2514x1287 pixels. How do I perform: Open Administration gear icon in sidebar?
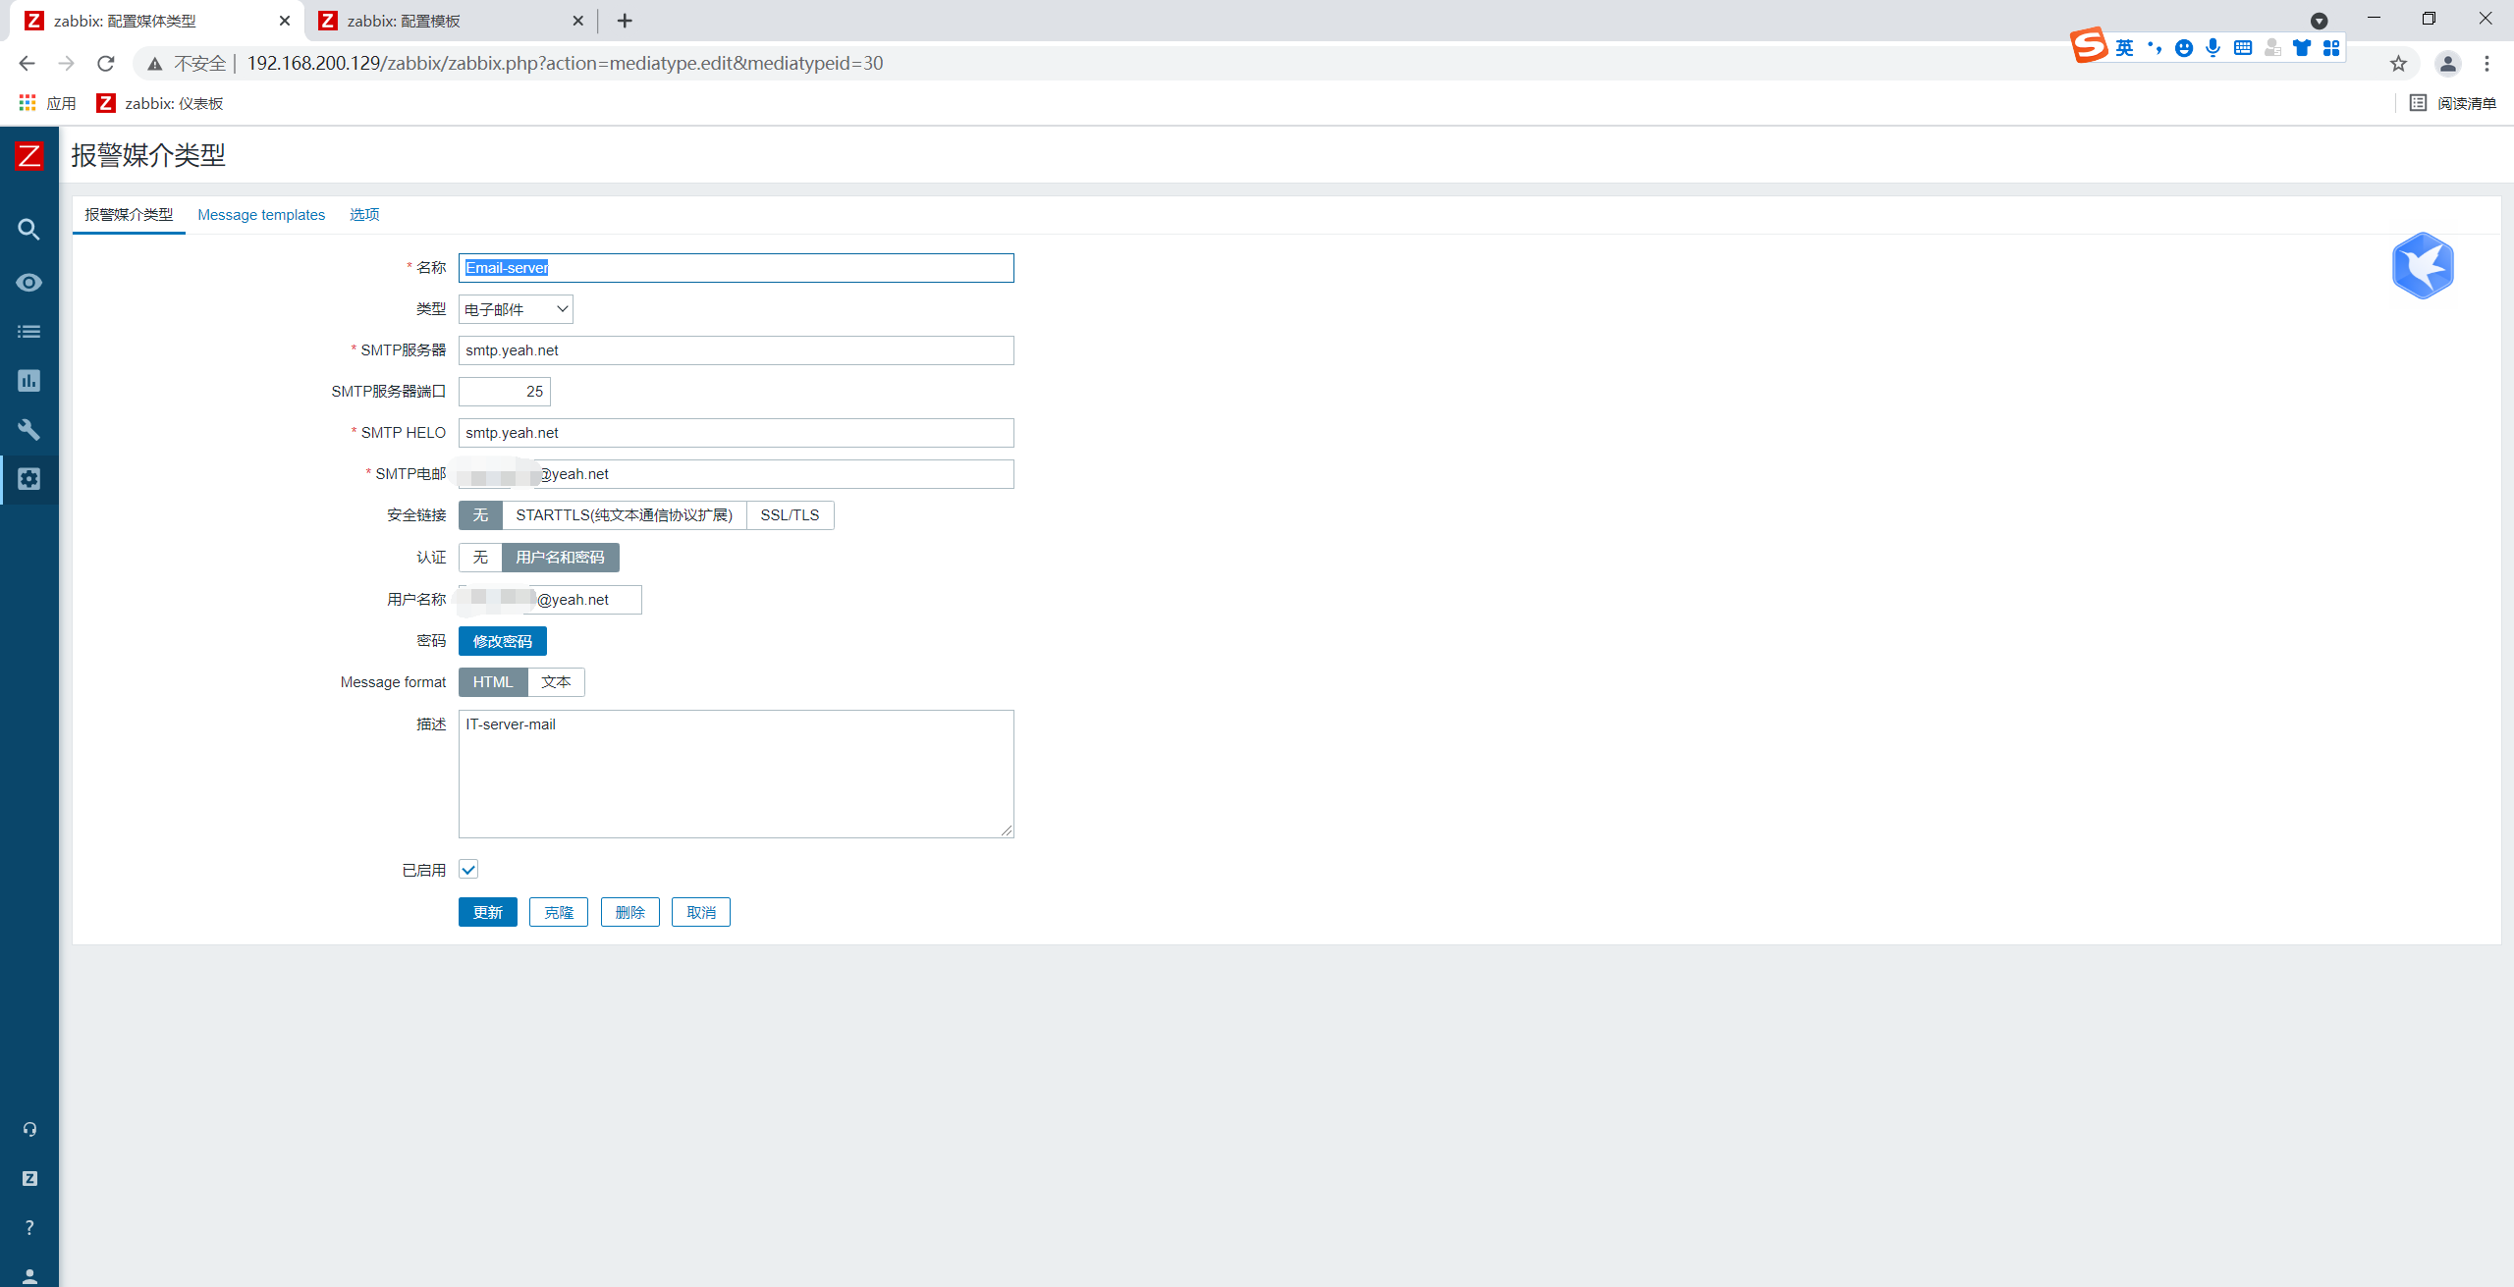pos(28,479)
